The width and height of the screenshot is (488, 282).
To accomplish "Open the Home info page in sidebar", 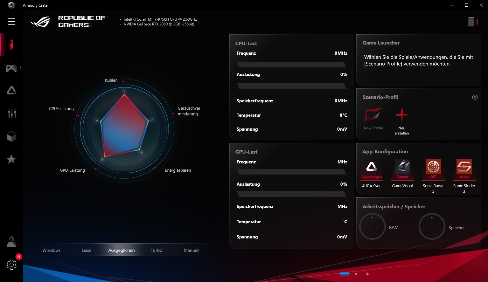I will coord(11,45).
